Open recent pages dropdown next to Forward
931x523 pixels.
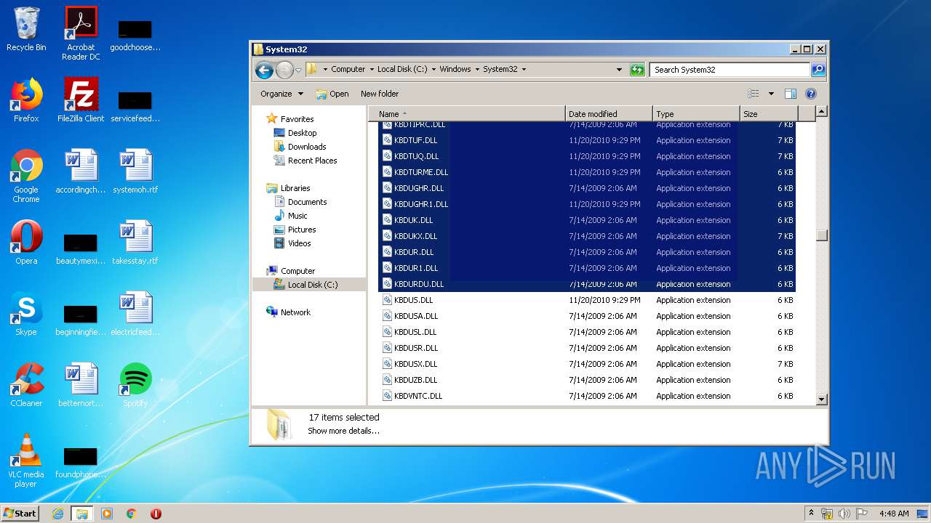tap(298, 70)
